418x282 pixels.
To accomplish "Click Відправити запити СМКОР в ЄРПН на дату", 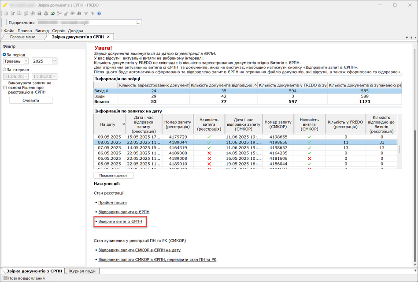I will click(x=140, y=250).
